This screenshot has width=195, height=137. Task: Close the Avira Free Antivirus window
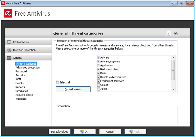(x=190, y=3)
